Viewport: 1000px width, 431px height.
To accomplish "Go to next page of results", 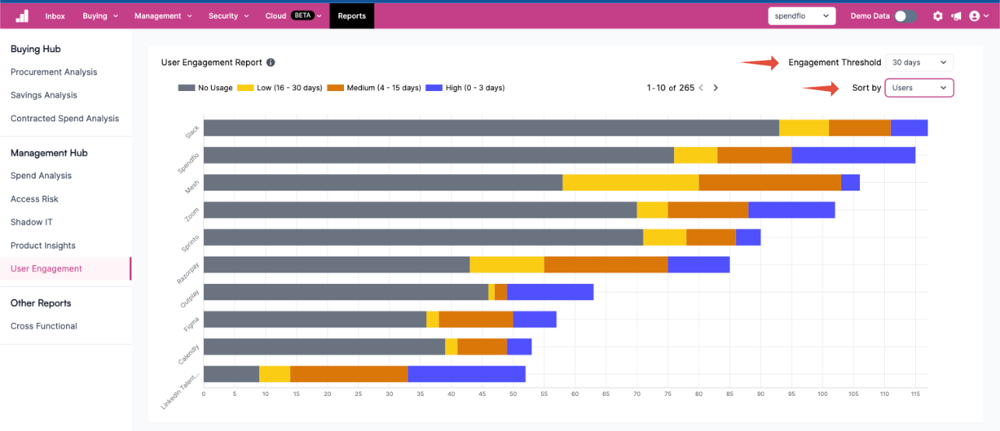I will pyautogui.click(x=716, y=88).
